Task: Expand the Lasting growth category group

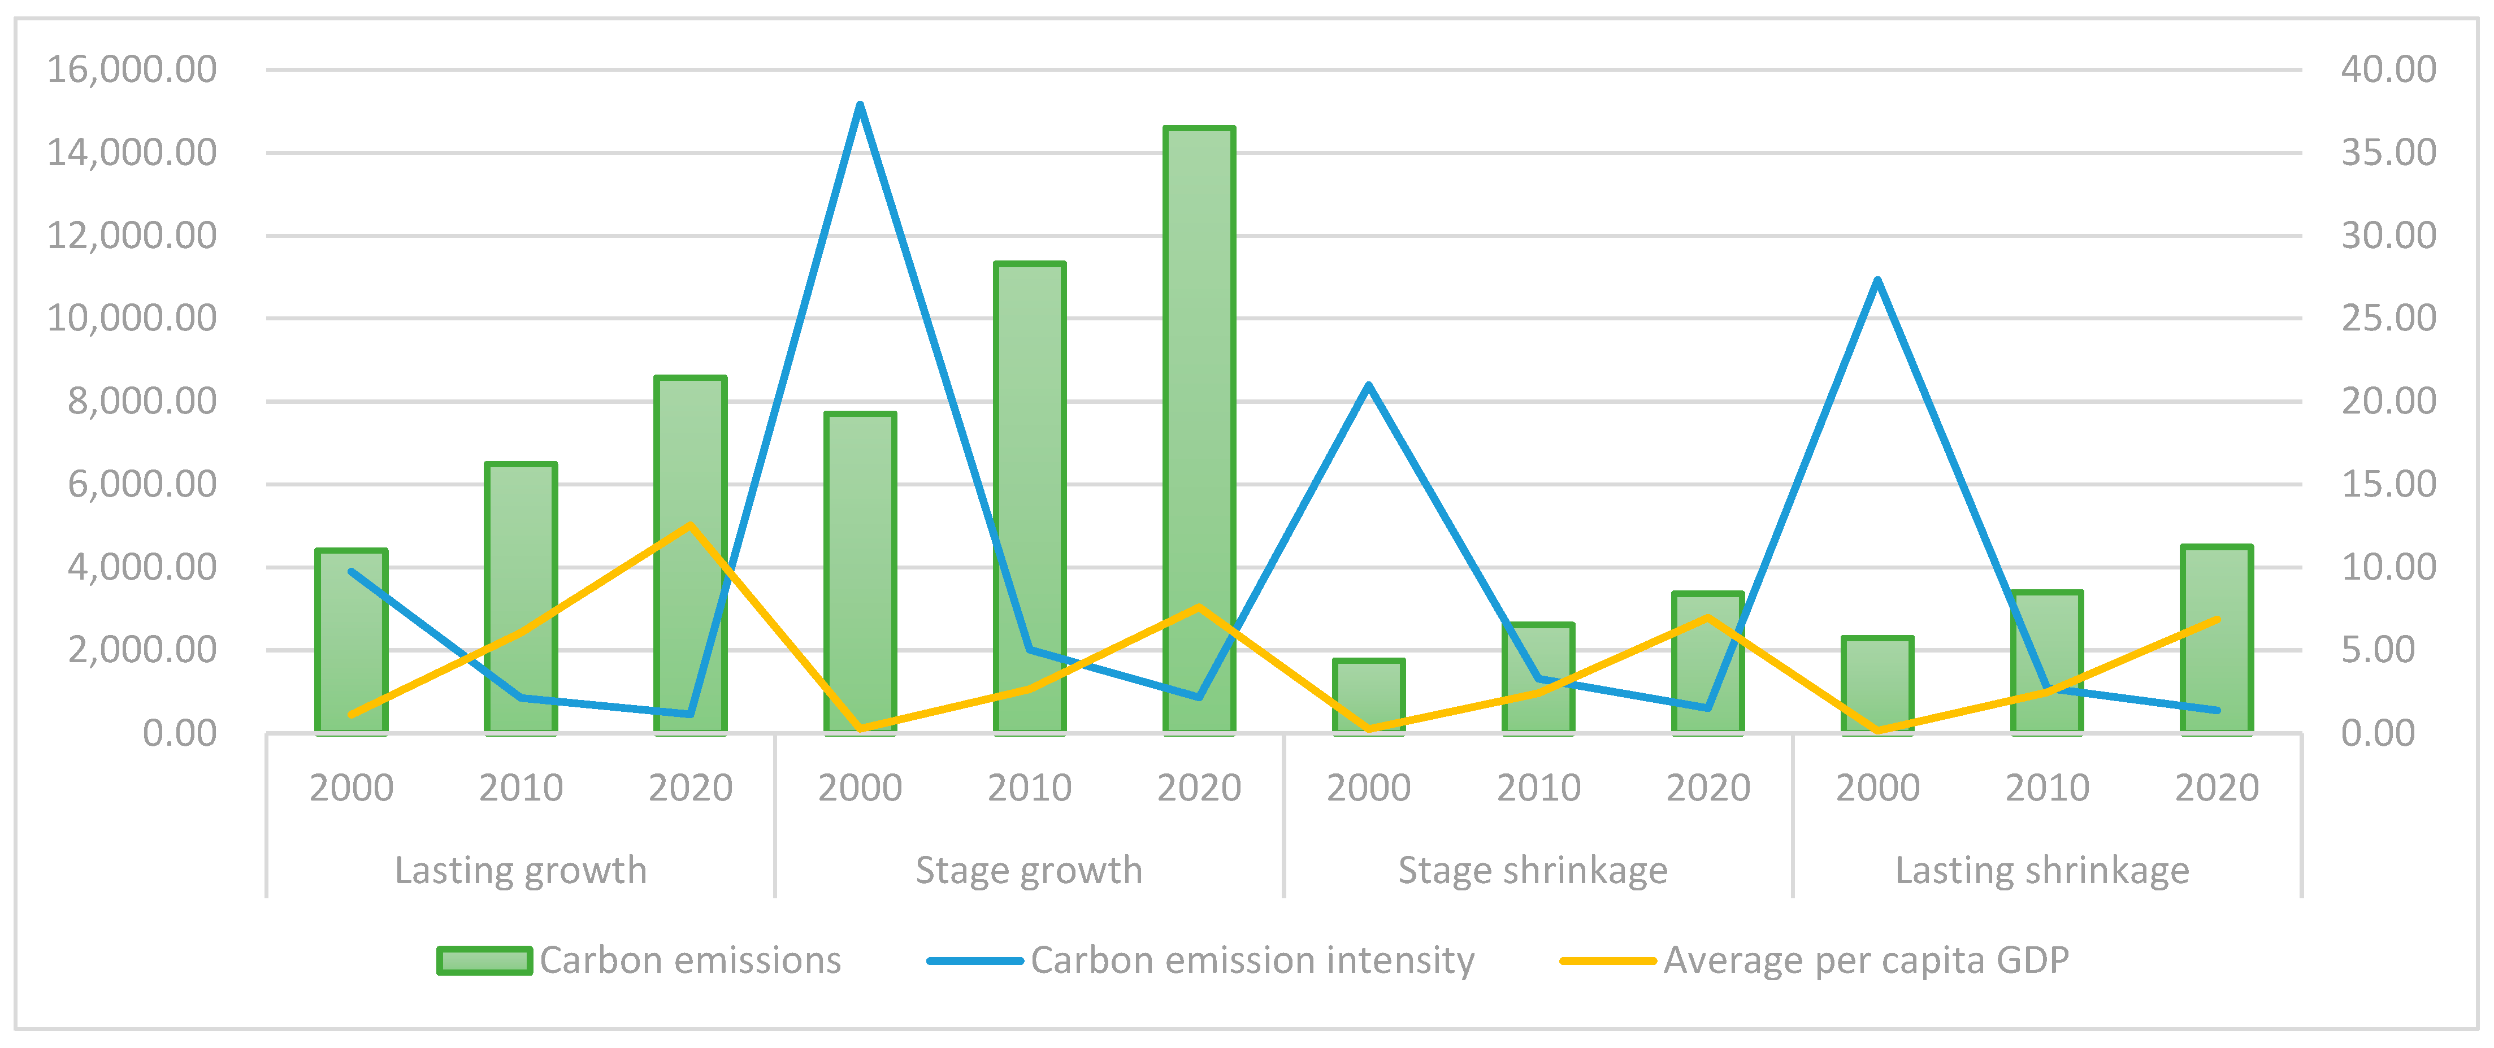Action: (520, 869)
